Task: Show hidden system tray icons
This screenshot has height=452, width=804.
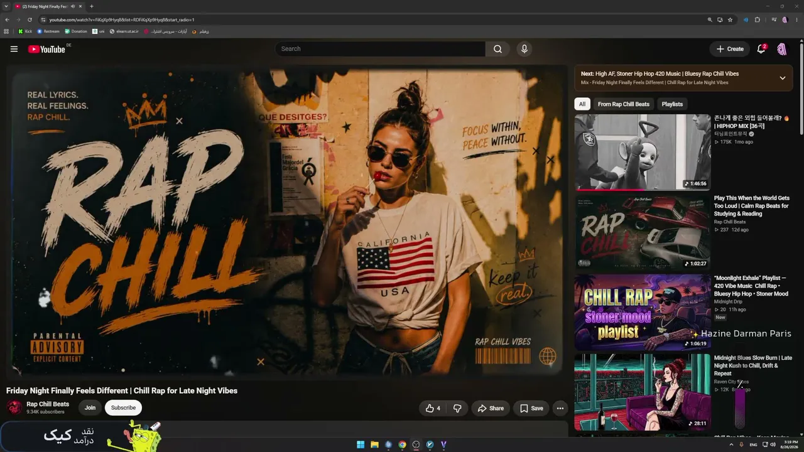Action: click(731, 444)
